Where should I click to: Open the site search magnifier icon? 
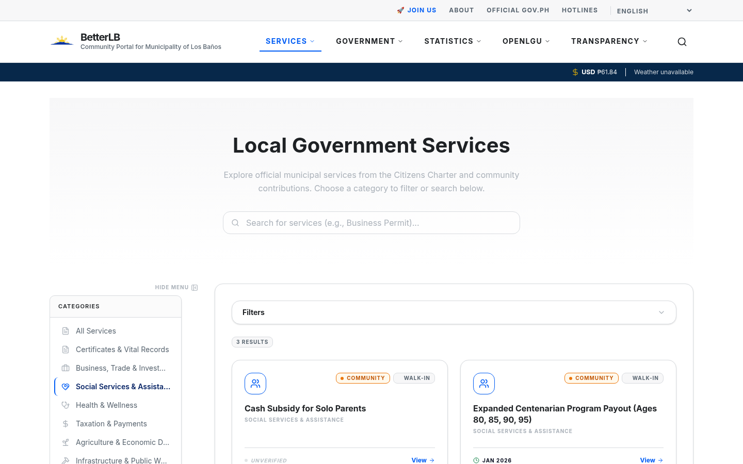tap(682, 42)
